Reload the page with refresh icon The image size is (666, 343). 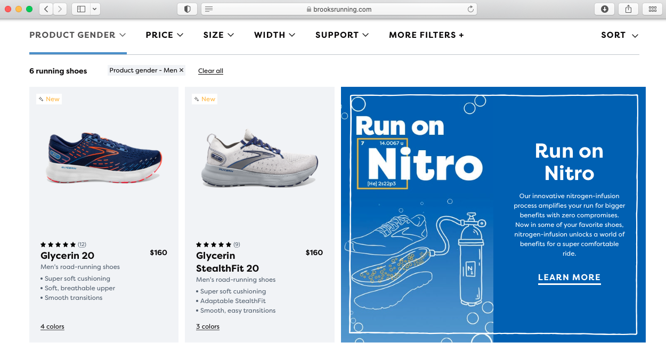(x=470, y=9)
